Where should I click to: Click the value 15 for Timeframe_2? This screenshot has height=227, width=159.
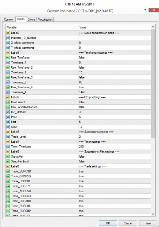(x=81, y=72)
